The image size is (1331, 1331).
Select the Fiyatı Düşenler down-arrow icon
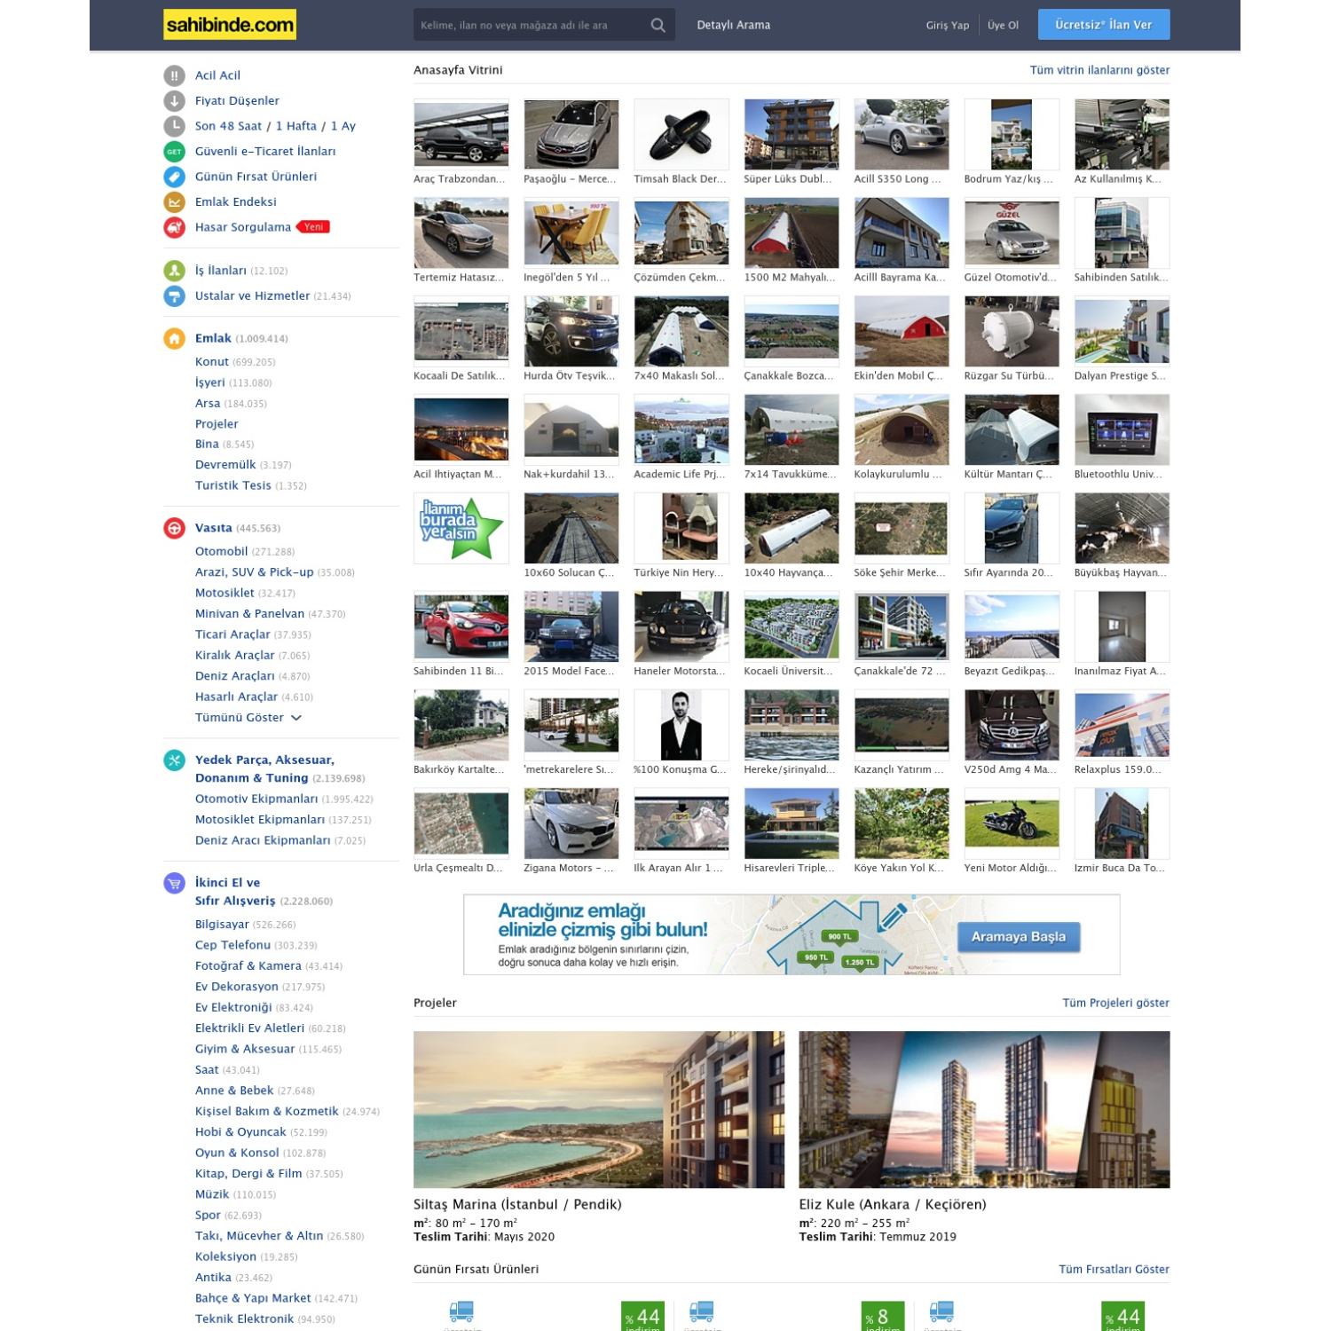tap(174, 100)
